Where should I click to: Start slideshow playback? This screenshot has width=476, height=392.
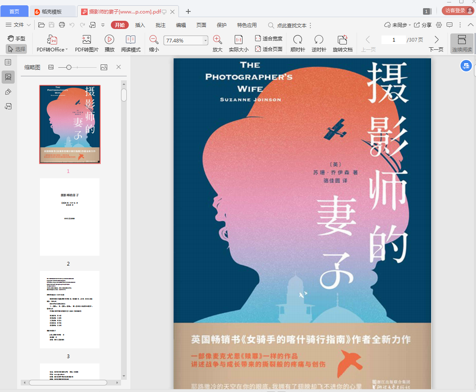pyautogui.click(x=109, y=44)
